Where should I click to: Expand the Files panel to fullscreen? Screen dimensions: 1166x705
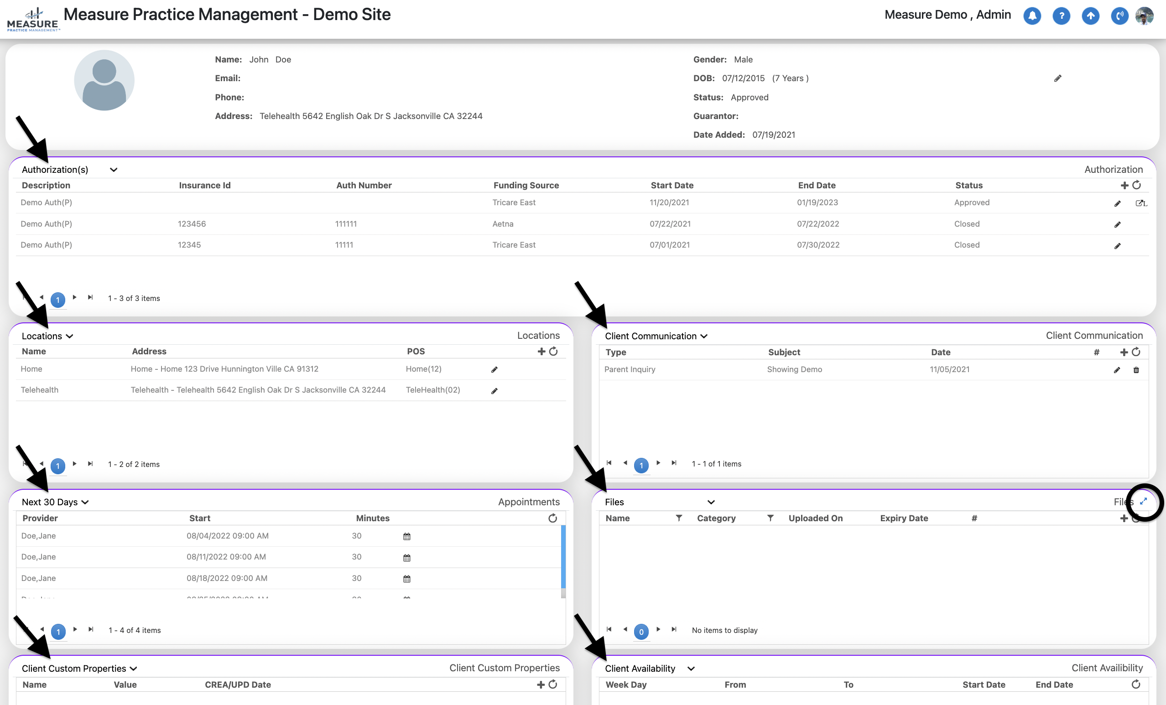(x=1143, y=502)
